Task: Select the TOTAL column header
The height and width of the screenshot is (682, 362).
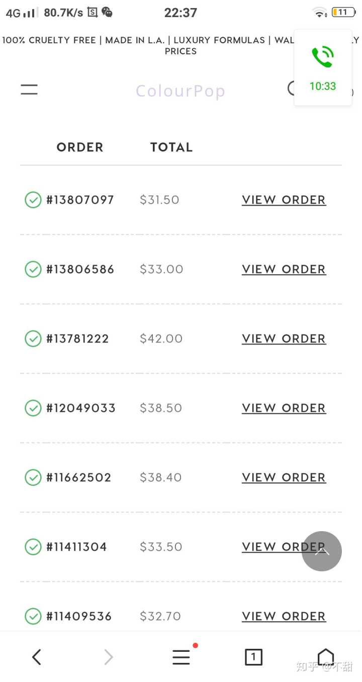Action: click(x=171, y=147)
